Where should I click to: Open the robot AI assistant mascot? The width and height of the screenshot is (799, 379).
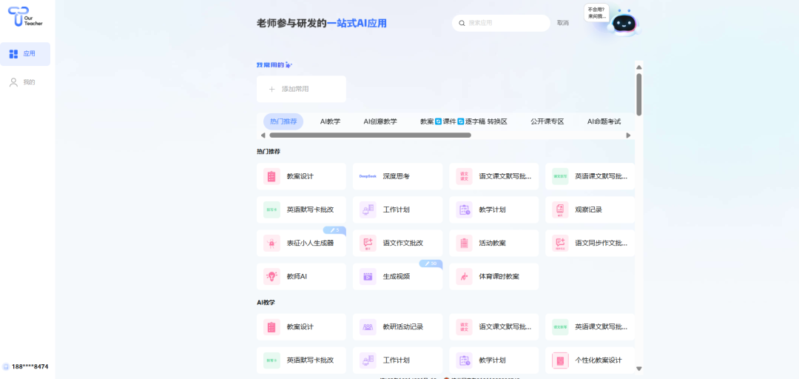(624, 24)
